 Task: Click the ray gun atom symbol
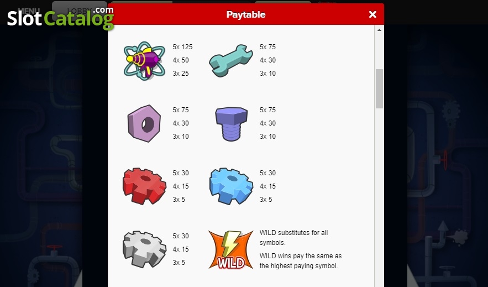click(x=144, y=61)
